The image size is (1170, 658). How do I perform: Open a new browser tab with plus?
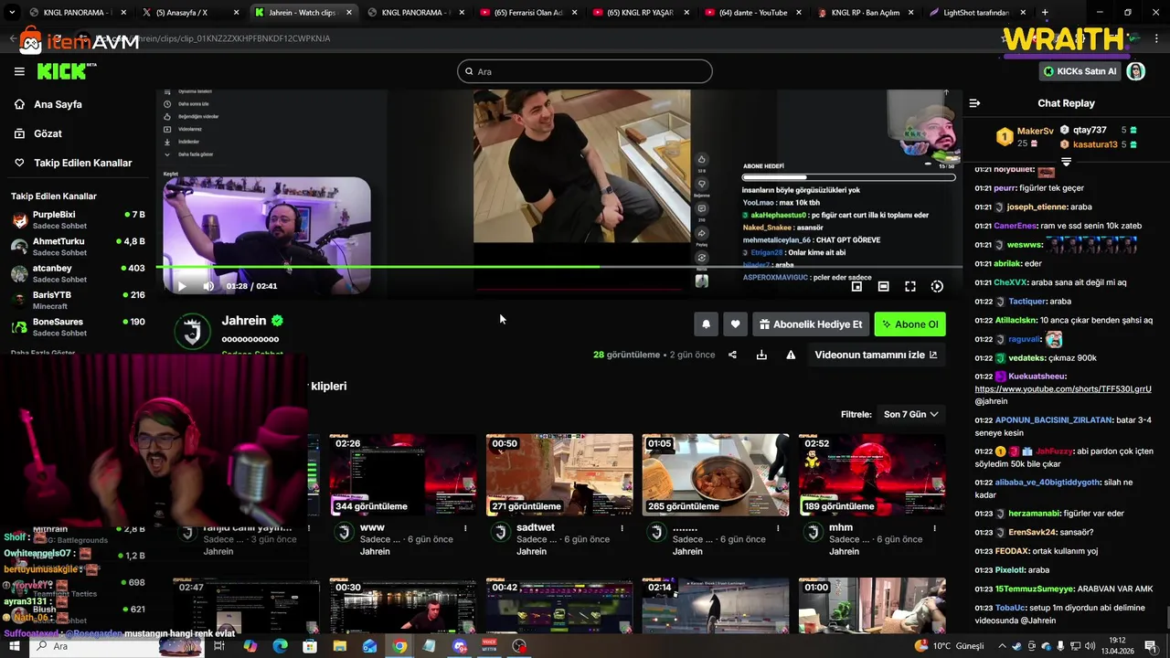pos(1045,13)
